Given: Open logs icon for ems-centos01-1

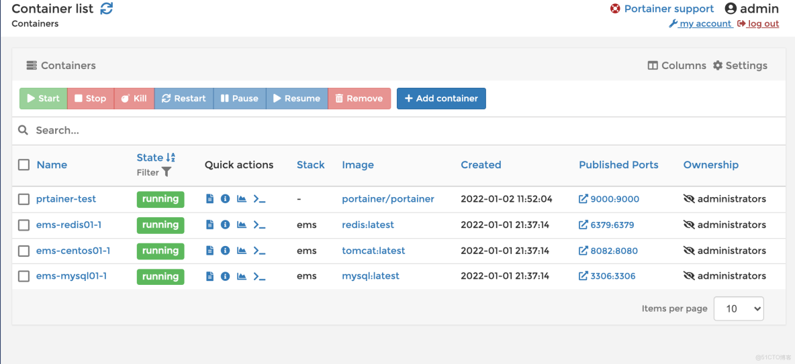Looking at the screenshot, I should pos(210,251).
